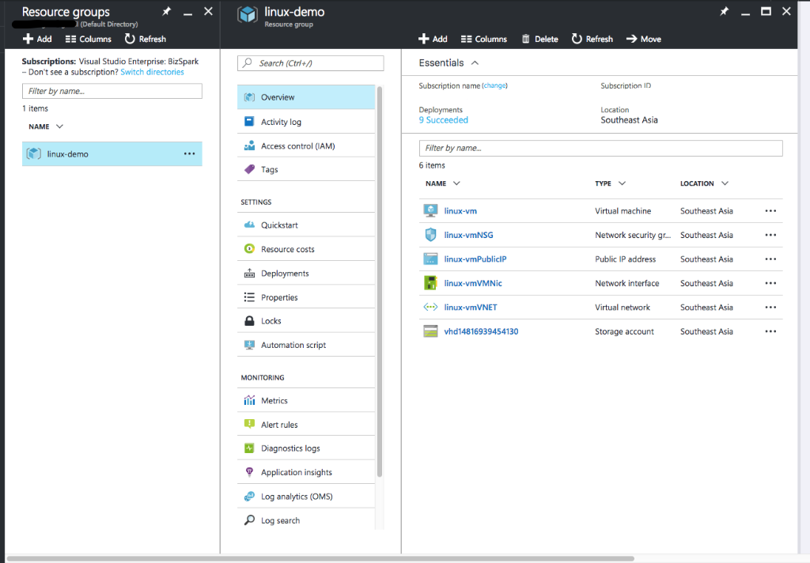Pin the linux-demo blade
Screen dimensions: 810x563
pyautogui.click(x=725, y=11)
